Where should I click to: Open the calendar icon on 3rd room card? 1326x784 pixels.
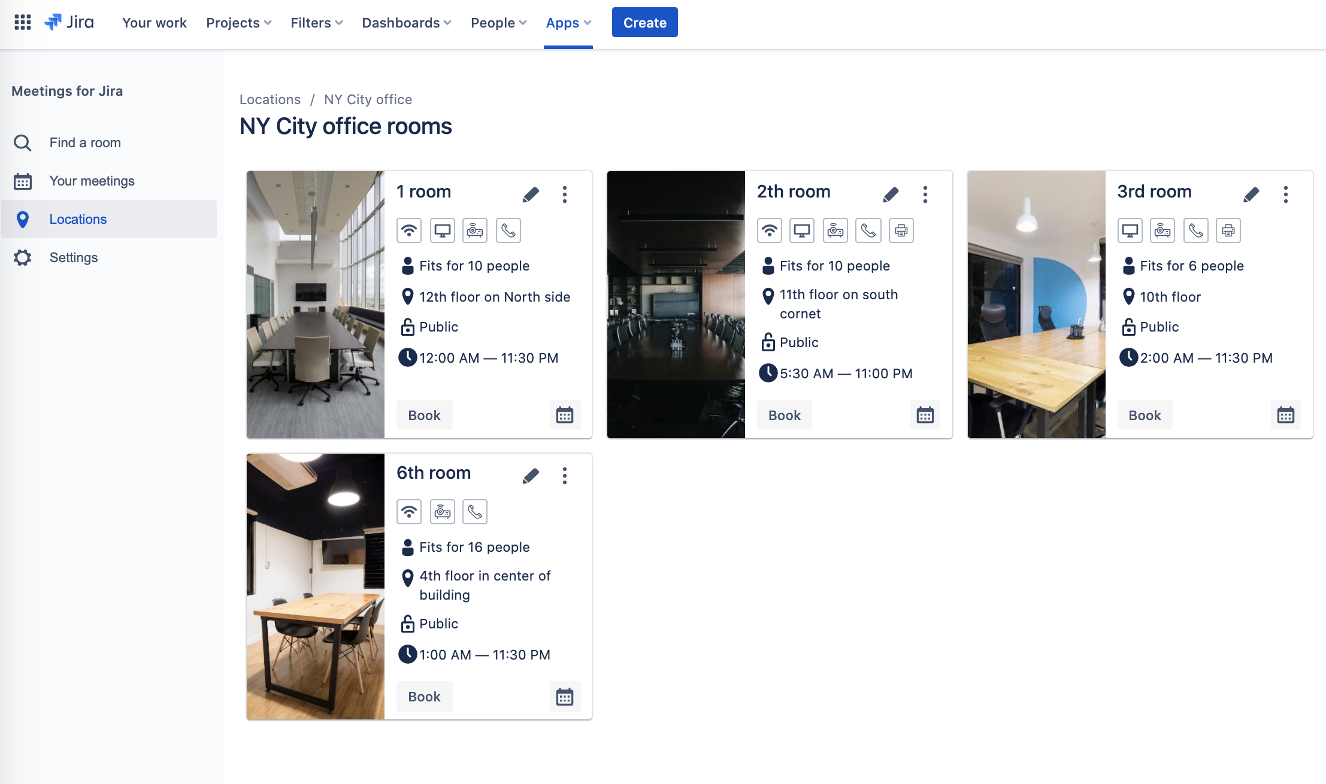pyautogui.click(x=1285, y=415)
